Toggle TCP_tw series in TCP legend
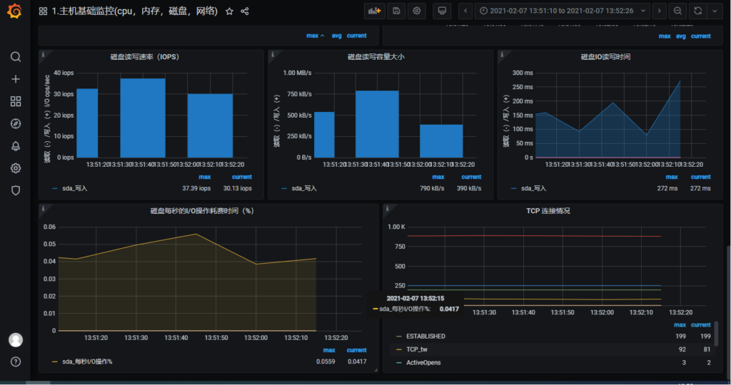731x385 pixels. (417, 349)
